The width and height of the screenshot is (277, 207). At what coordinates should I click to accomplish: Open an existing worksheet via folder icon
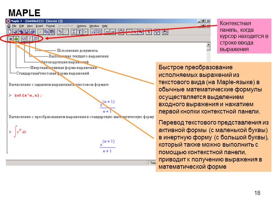(15, 32)
